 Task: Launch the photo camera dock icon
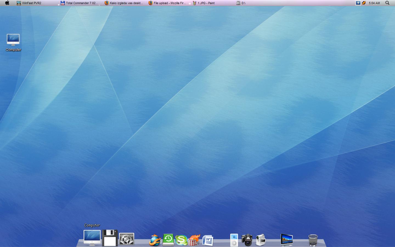(x=247, y=240)
